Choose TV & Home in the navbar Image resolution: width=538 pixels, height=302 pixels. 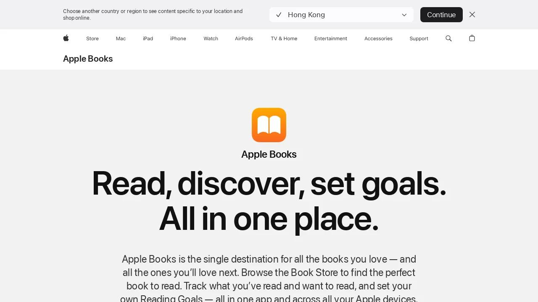click(x=284, y=39)
